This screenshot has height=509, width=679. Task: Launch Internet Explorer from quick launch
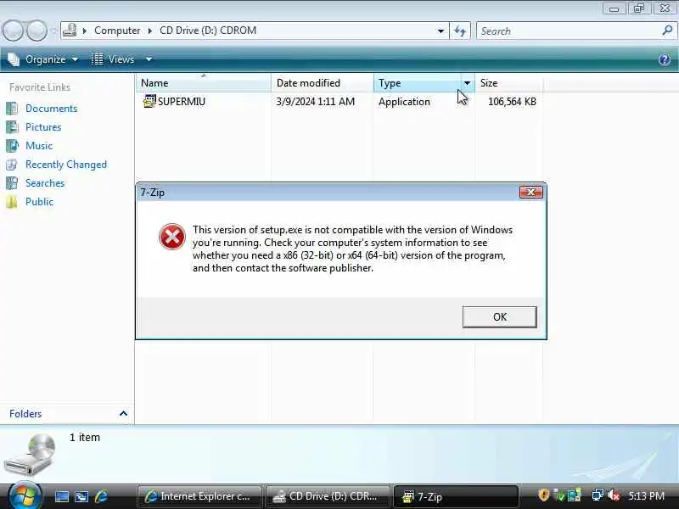[101, 496]
